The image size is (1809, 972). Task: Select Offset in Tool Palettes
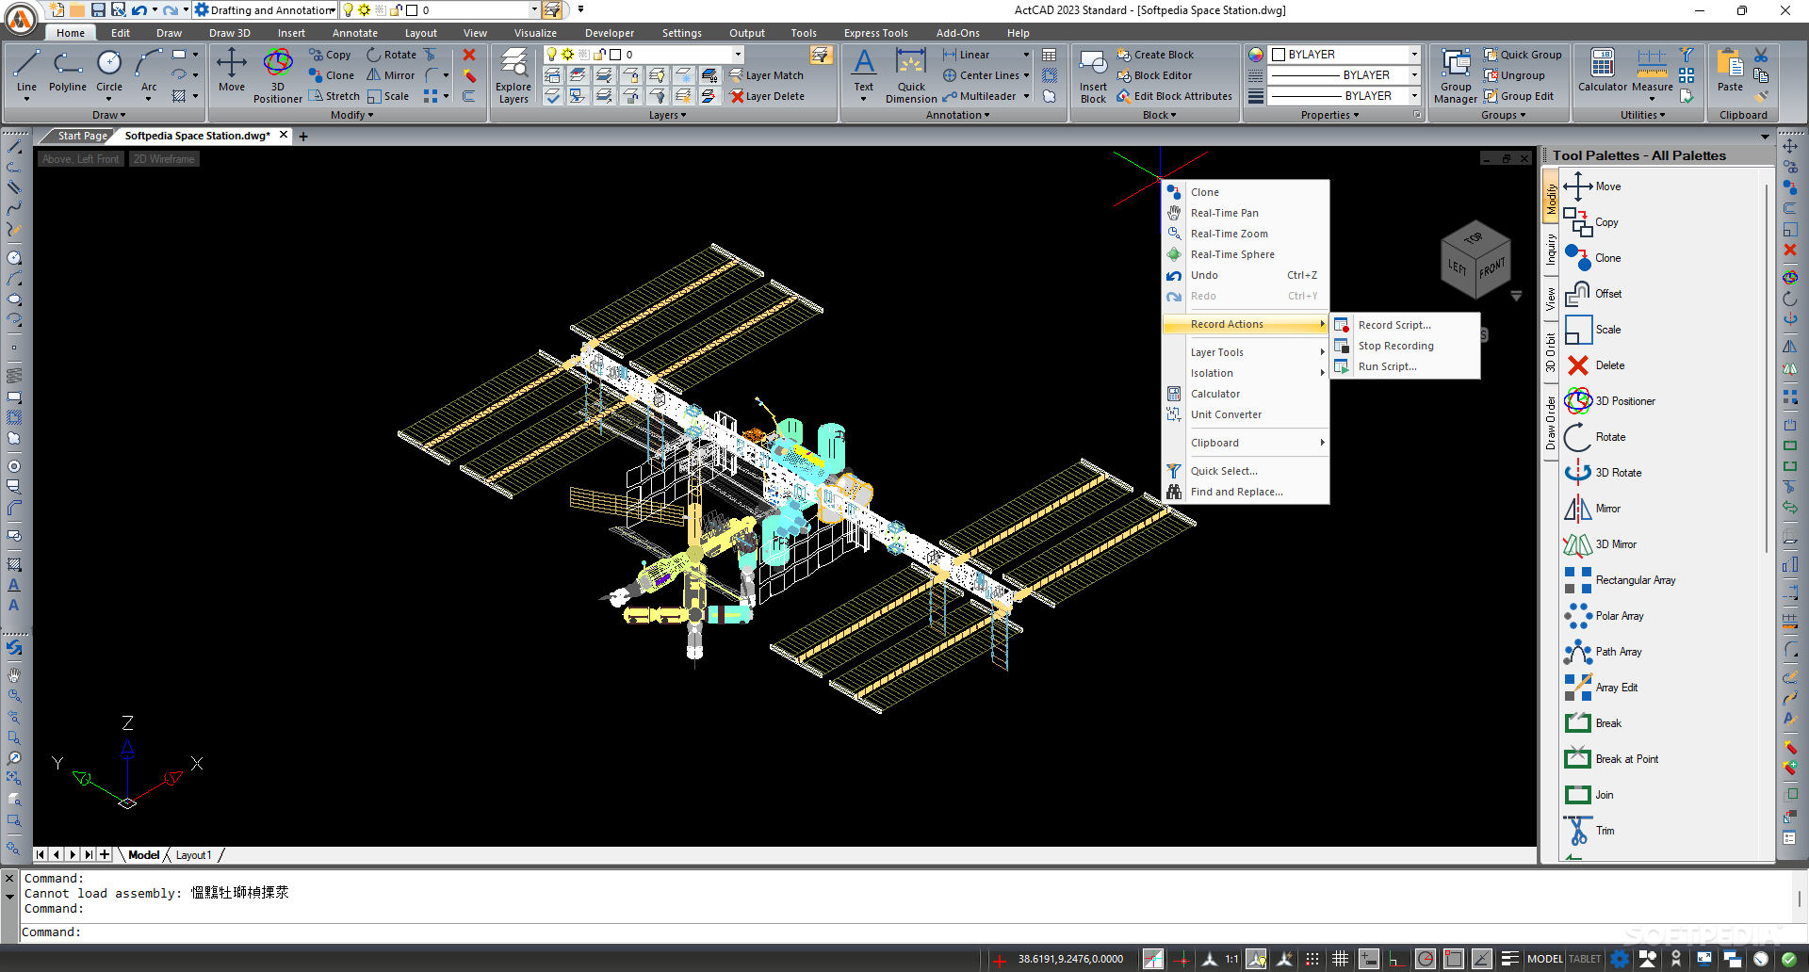(1593, 294)
